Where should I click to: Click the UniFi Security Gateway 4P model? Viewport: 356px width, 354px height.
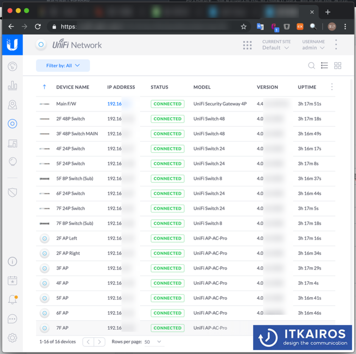coord(220,104)
